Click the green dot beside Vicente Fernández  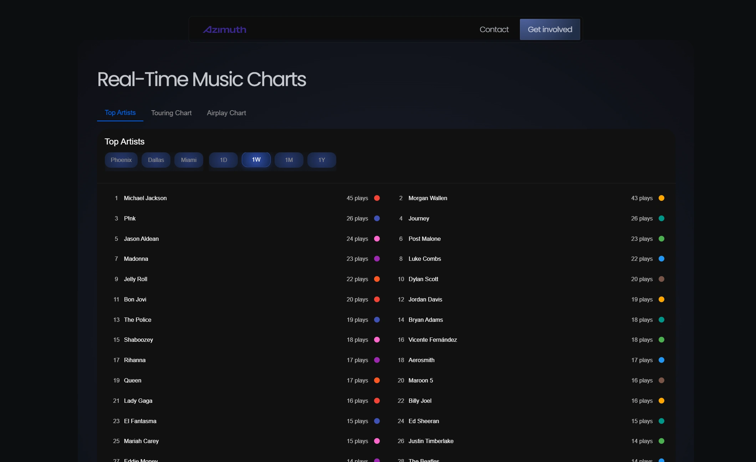coord(661,340)
